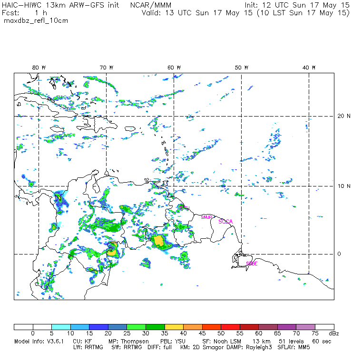
Task: Click the 'Fcst: 1 h' forecast label
Action: (24, 13)
